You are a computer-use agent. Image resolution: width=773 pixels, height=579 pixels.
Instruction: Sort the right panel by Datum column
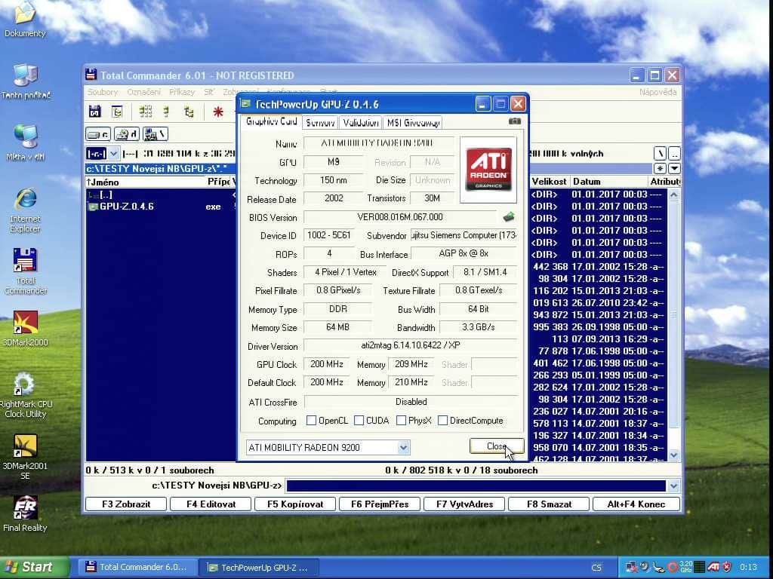coord(609,182)
